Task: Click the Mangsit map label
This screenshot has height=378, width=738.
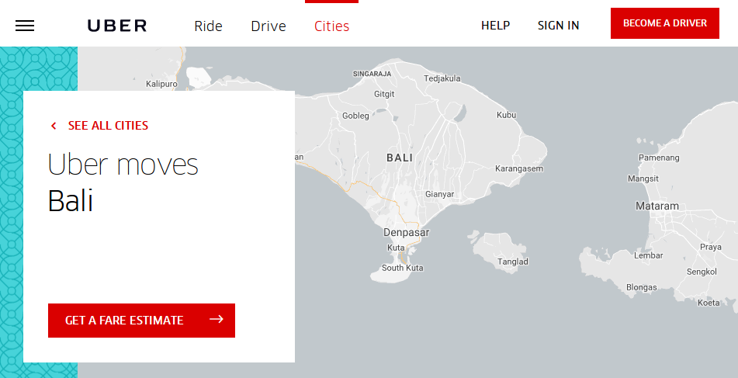Action: click(x=643, y=179)
